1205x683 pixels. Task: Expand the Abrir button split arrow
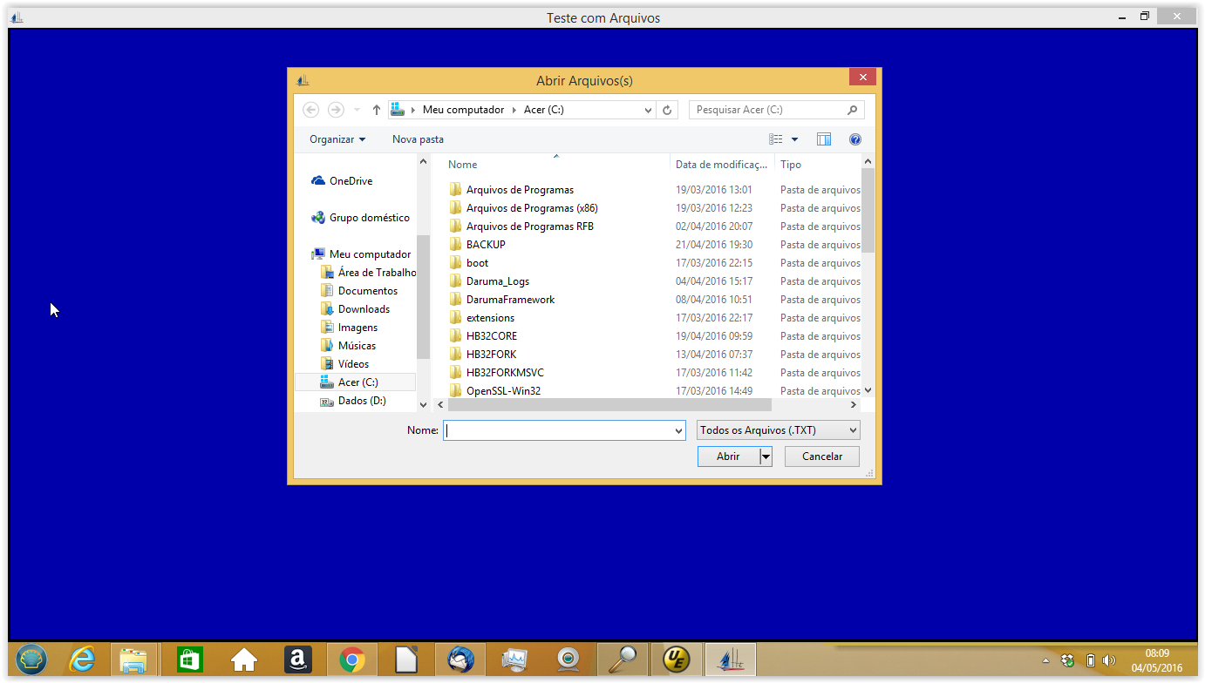pos(766,456)
